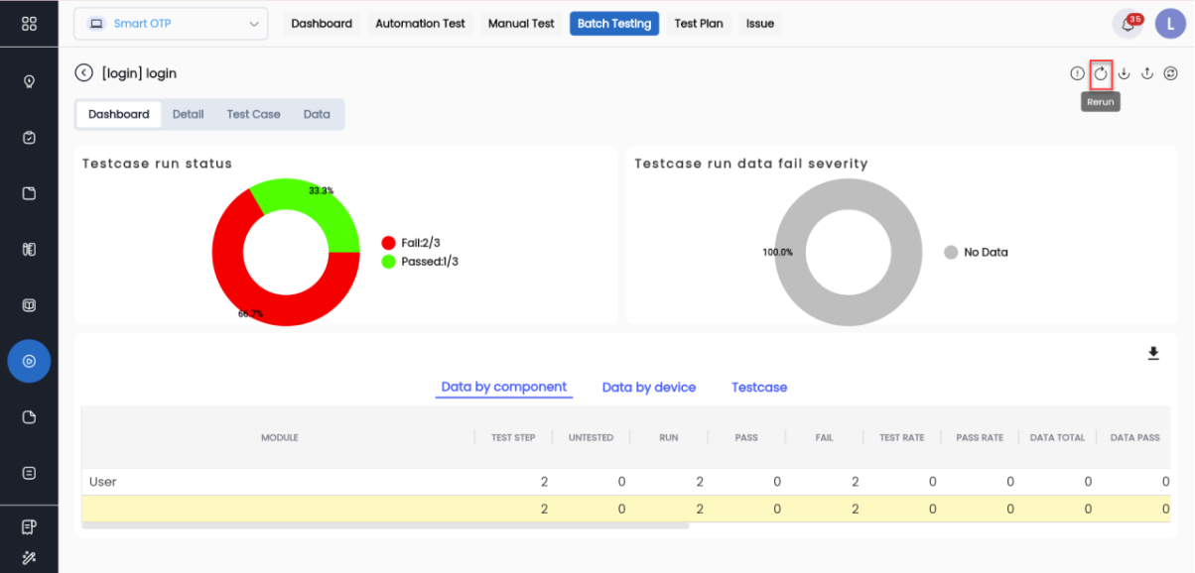This screenshot has width=1195, height=573.
Task: Open the Detail tab
Action: click(x=188, y=114)
